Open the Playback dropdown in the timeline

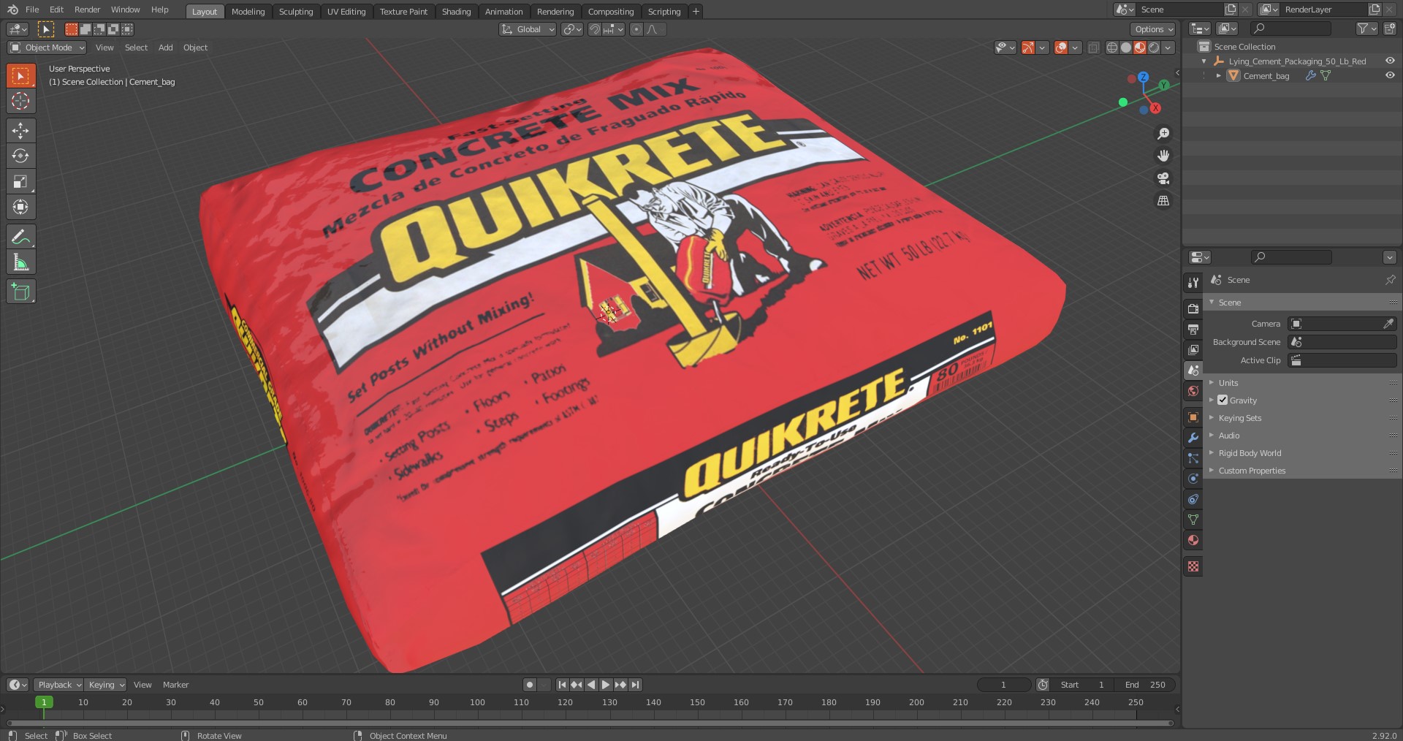58,685
